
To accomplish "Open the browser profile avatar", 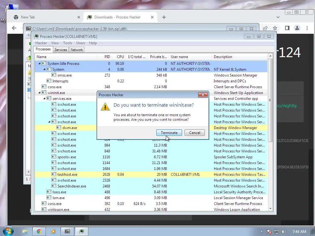I will pyautogui.click(x=297, y=28).
